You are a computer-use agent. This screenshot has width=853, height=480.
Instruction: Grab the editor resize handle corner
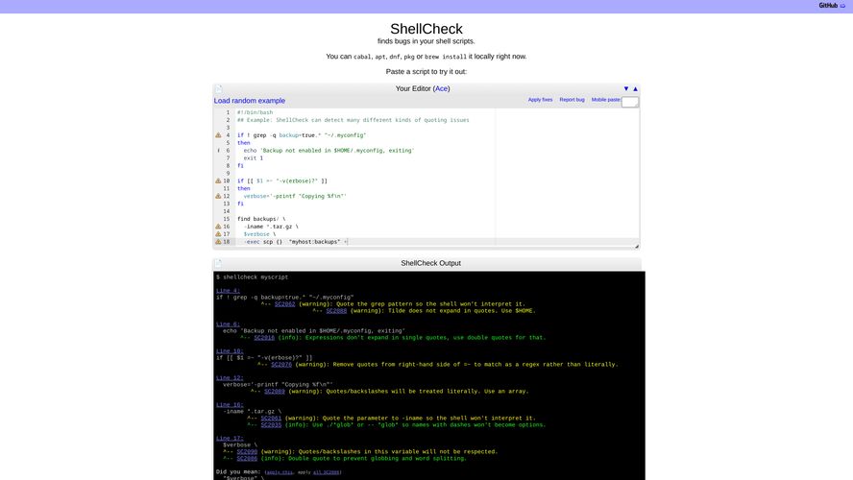(x=637, y=247)
